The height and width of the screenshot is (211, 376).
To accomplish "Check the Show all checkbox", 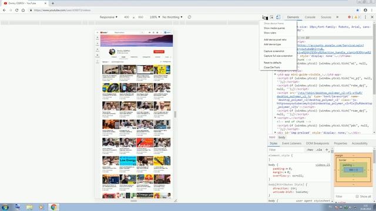I will click(x=357, y=196).
